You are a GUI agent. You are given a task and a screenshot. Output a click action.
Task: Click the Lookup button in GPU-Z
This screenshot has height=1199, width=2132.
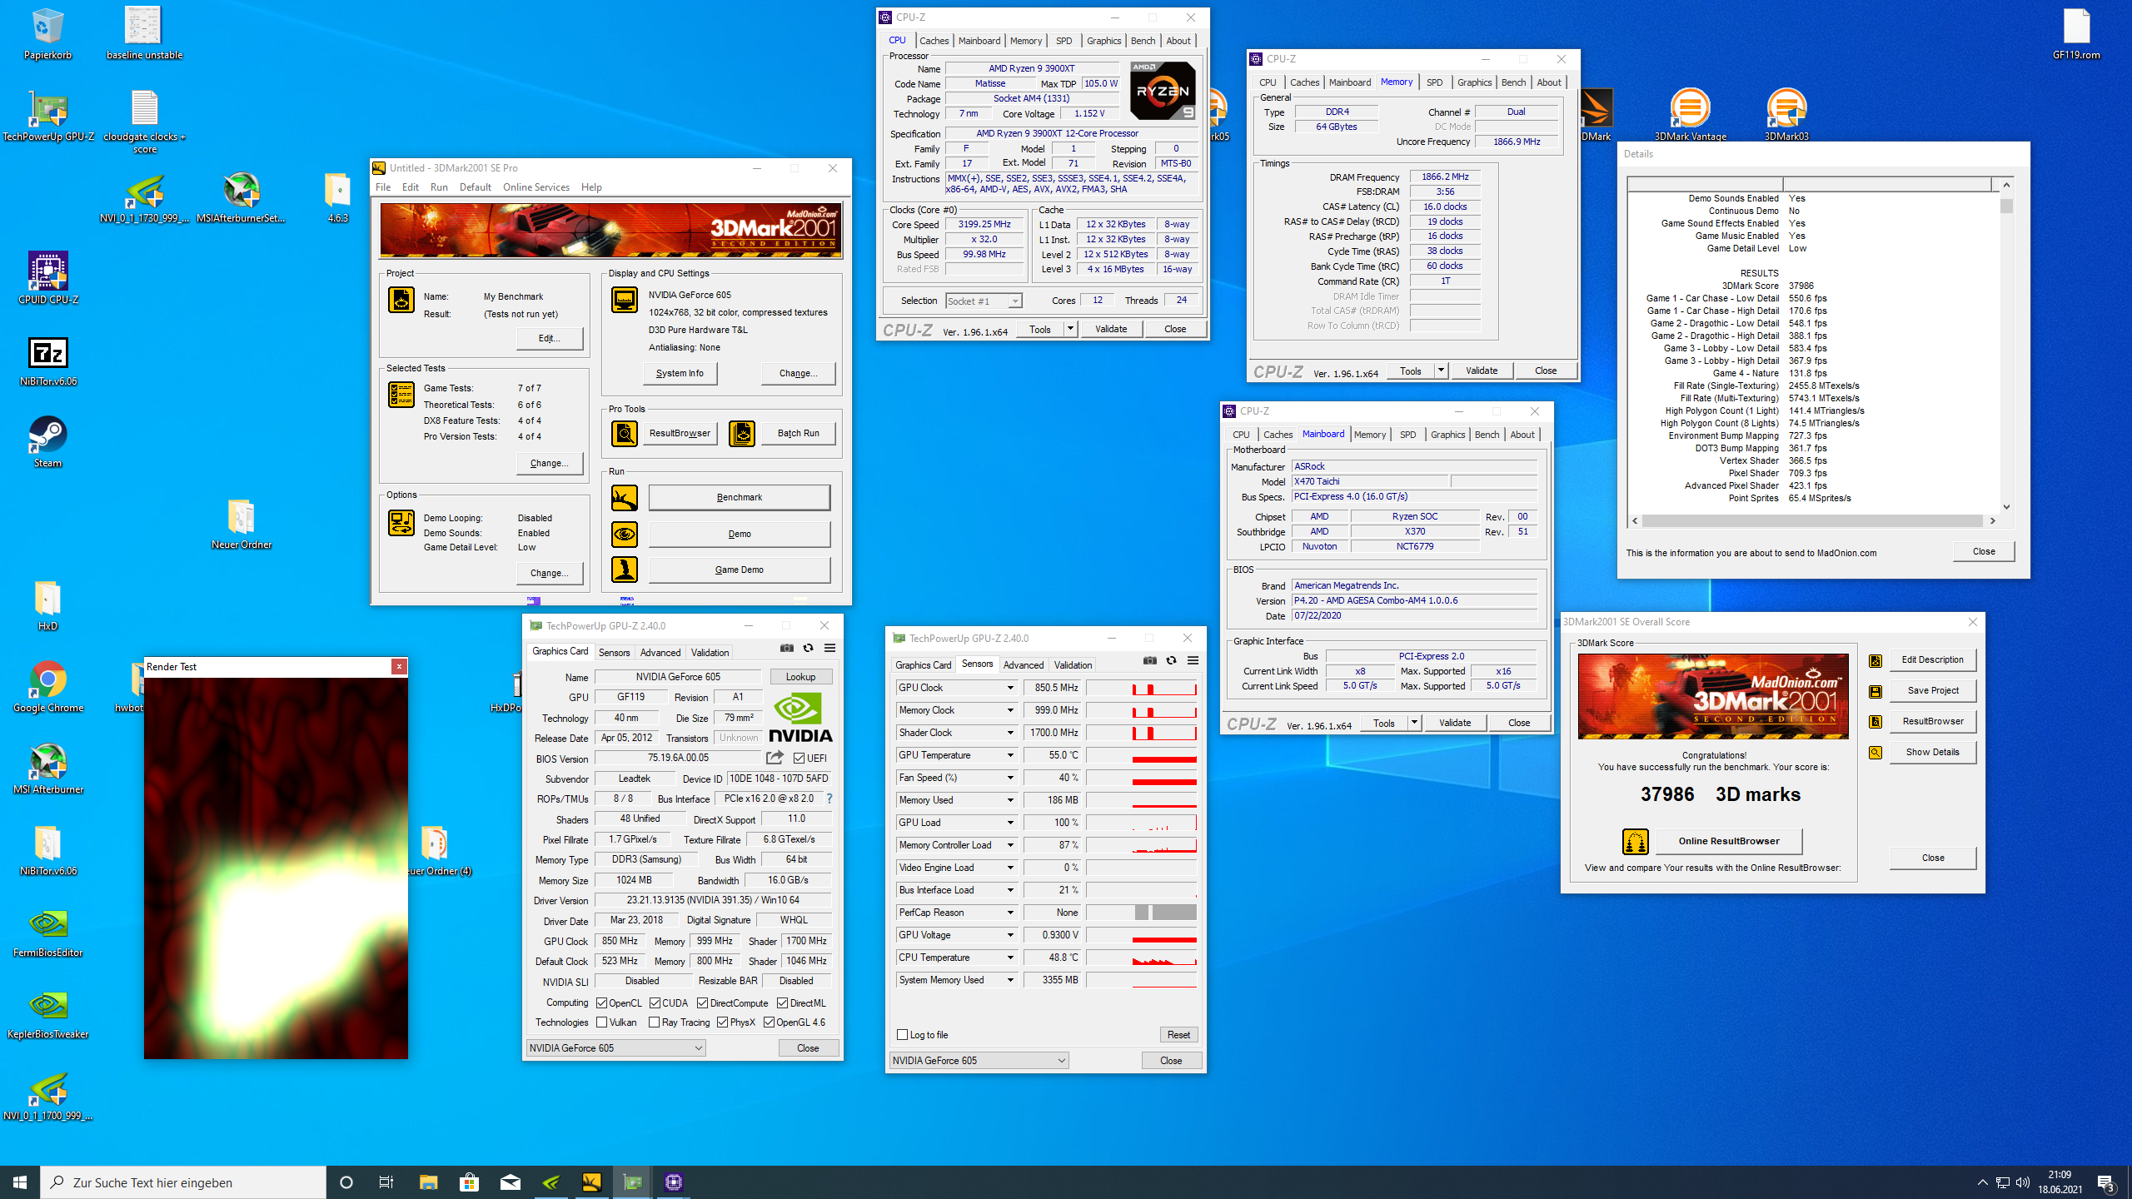(x=800, y=677)
